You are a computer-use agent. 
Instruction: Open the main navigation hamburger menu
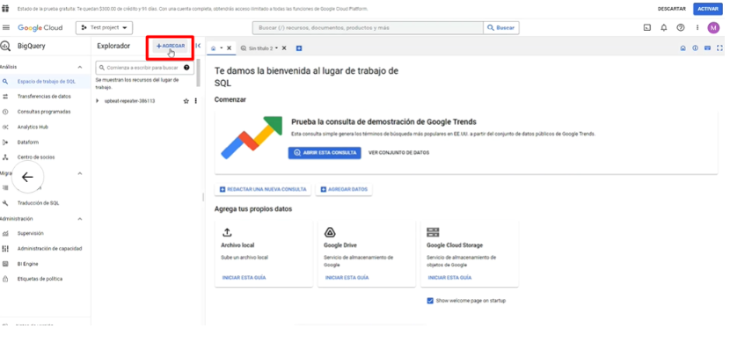point(6,28)
